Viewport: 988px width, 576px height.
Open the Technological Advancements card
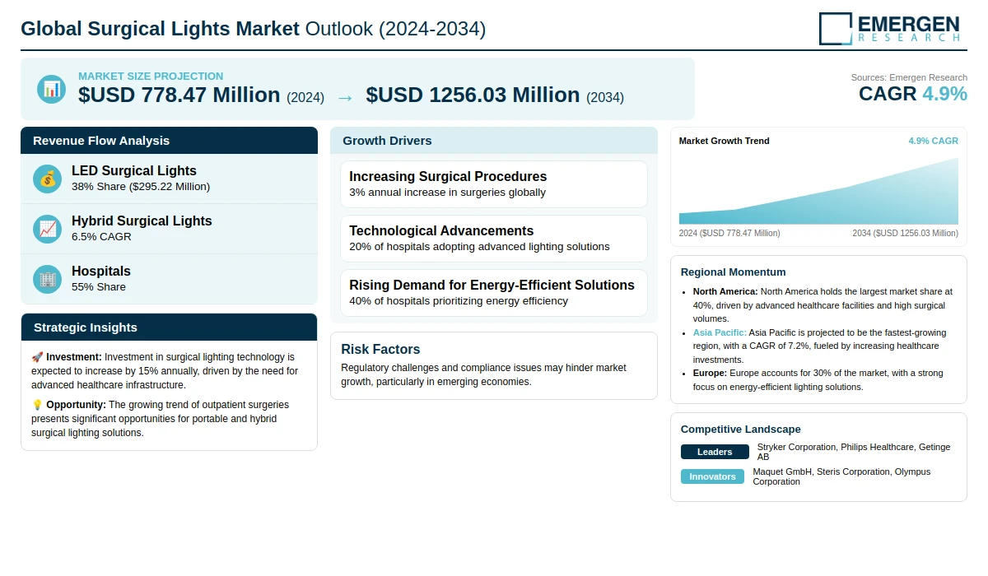coord(493,239)
